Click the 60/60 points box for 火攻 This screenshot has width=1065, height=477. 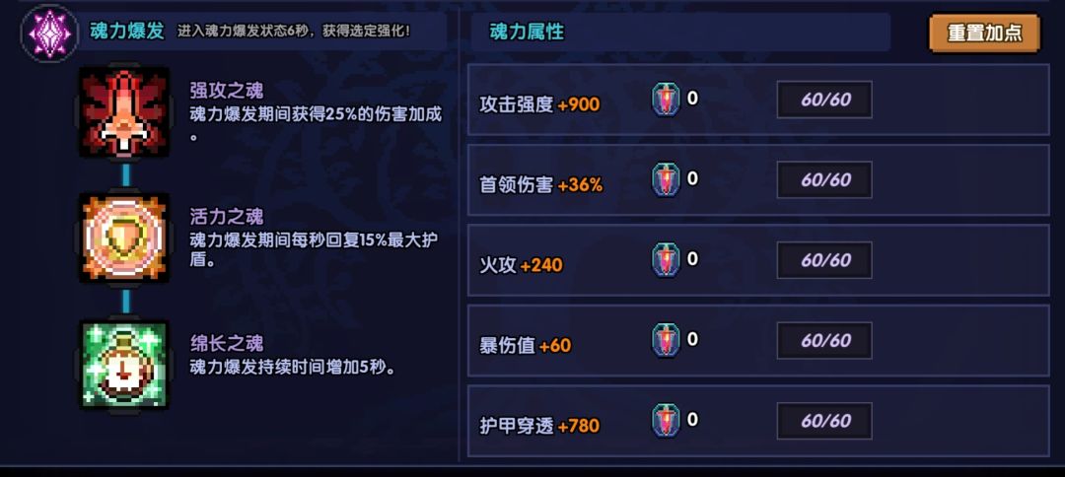click(824, 260)
